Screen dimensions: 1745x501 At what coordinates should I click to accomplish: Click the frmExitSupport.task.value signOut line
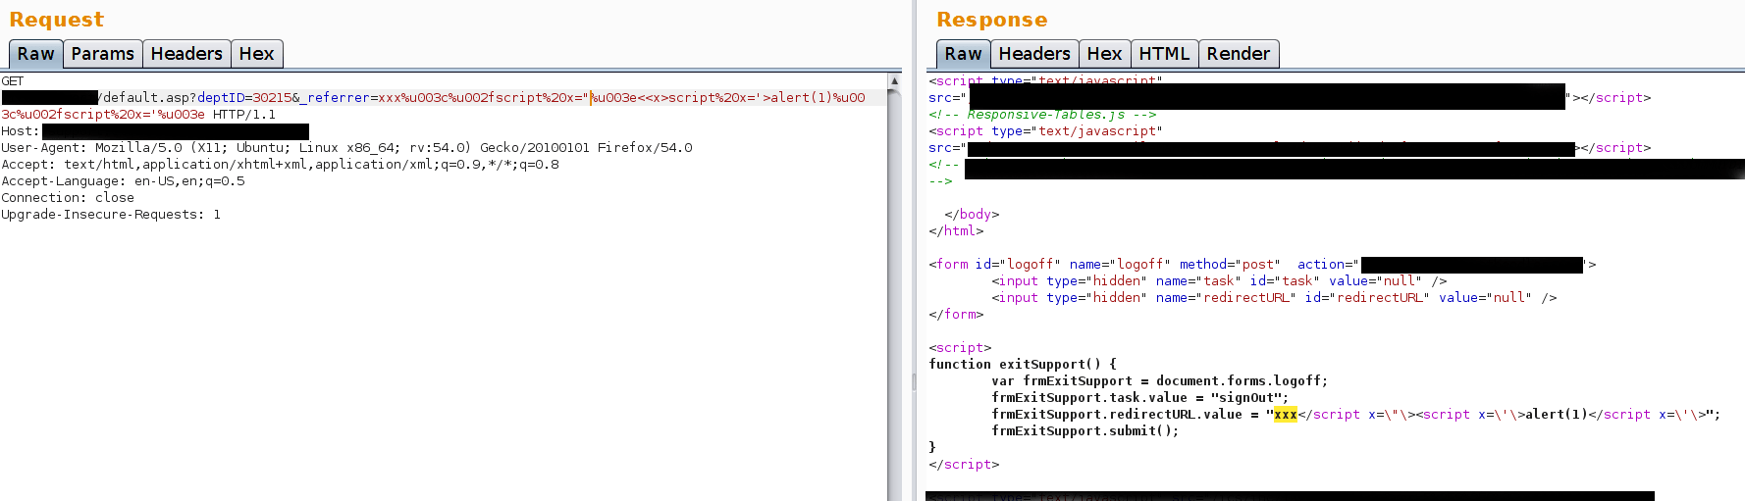(x=1139, y=398)
